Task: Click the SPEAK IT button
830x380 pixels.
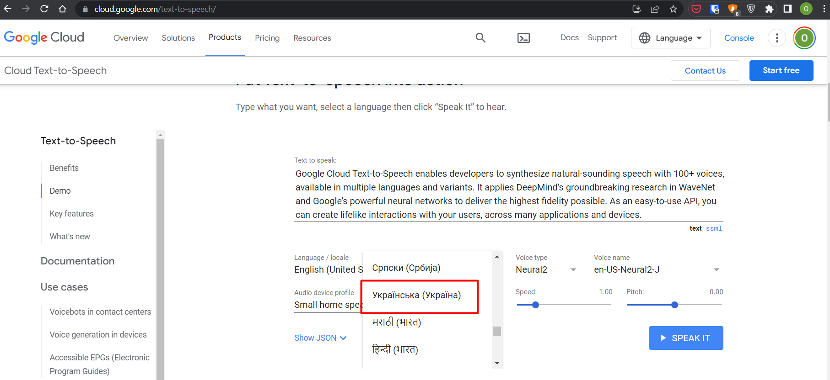Action: (686, 338)
